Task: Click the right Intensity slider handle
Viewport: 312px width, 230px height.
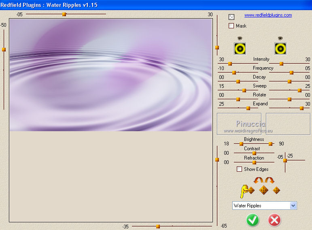Action: 281,64
